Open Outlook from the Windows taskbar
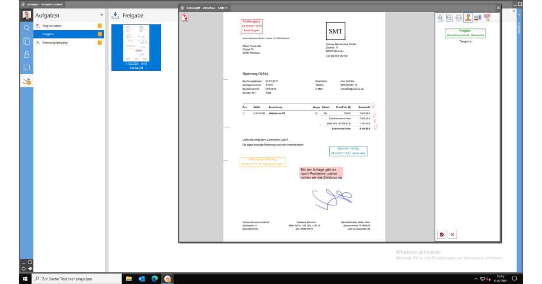The image size is (542, 284). tap(141, 279)
